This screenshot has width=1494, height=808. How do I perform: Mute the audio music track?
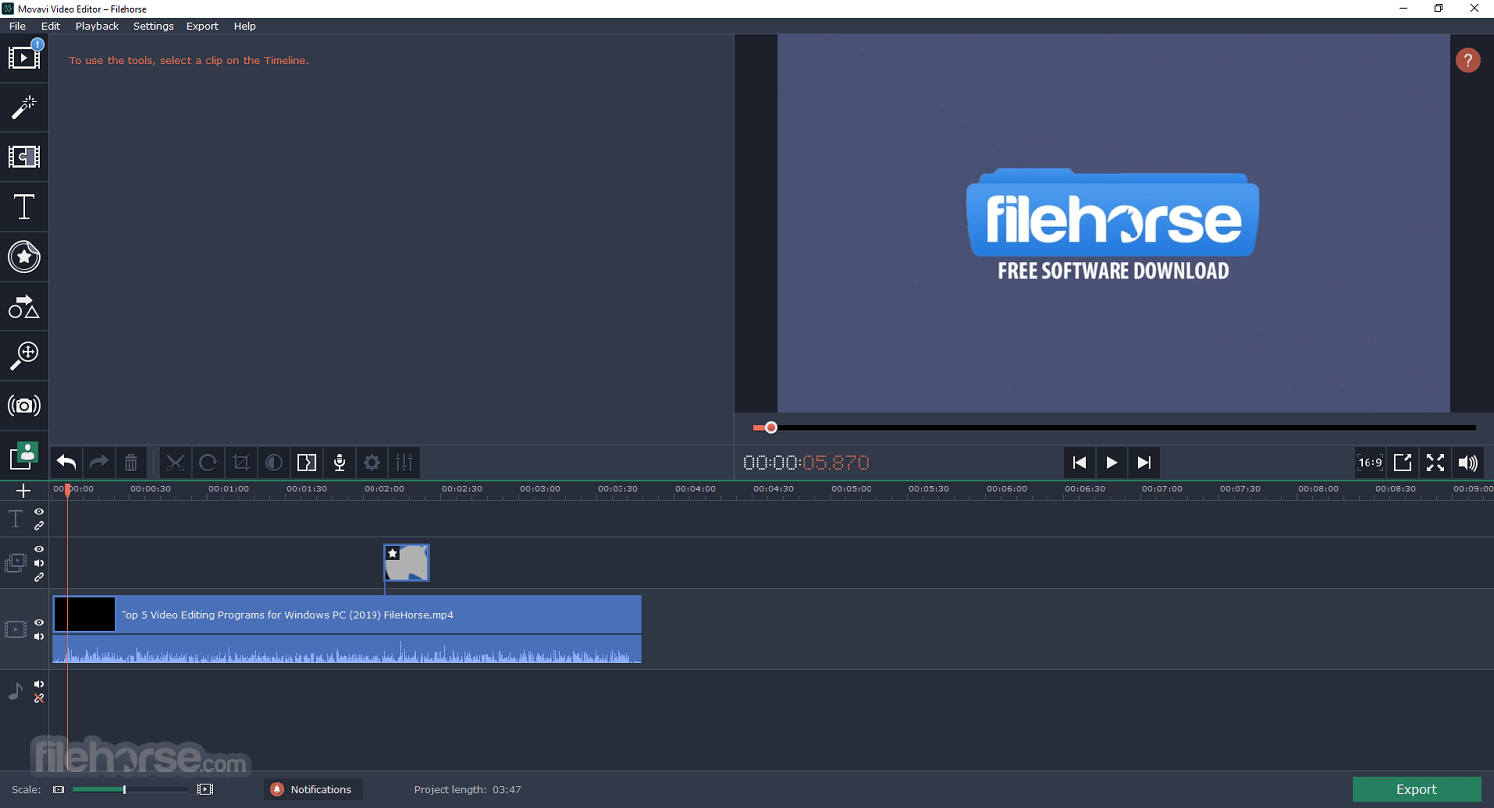pyautogui.click(x=39, y=684)
